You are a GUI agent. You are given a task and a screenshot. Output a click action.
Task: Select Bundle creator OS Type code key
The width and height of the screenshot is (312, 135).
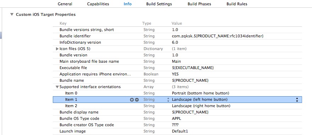pyautogui.click(x=87, y=125)
